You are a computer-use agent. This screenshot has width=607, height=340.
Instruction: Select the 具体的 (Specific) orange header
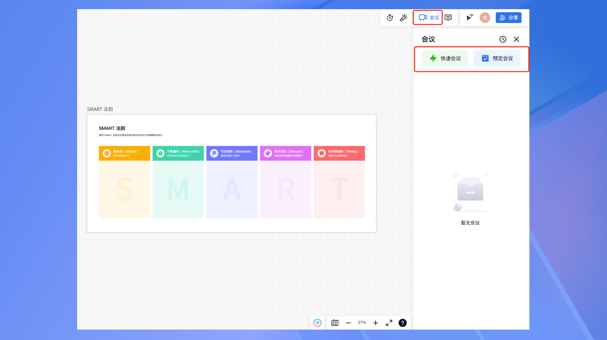[x=124, y=153]
